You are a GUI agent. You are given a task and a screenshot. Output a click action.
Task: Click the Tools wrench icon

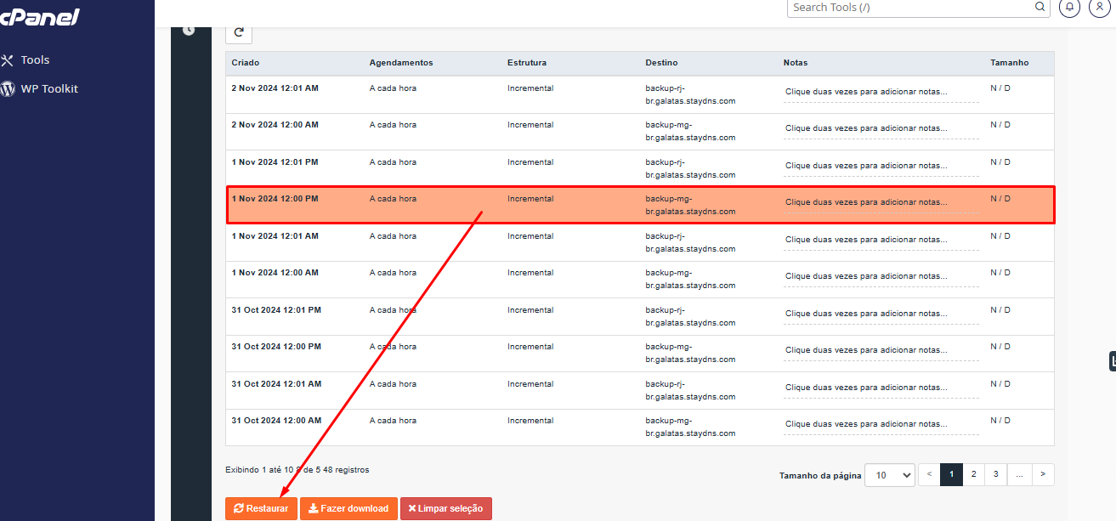pos(8,60)
